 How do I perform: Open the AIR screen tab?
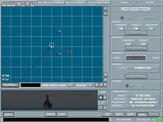[x=108, y=115]
